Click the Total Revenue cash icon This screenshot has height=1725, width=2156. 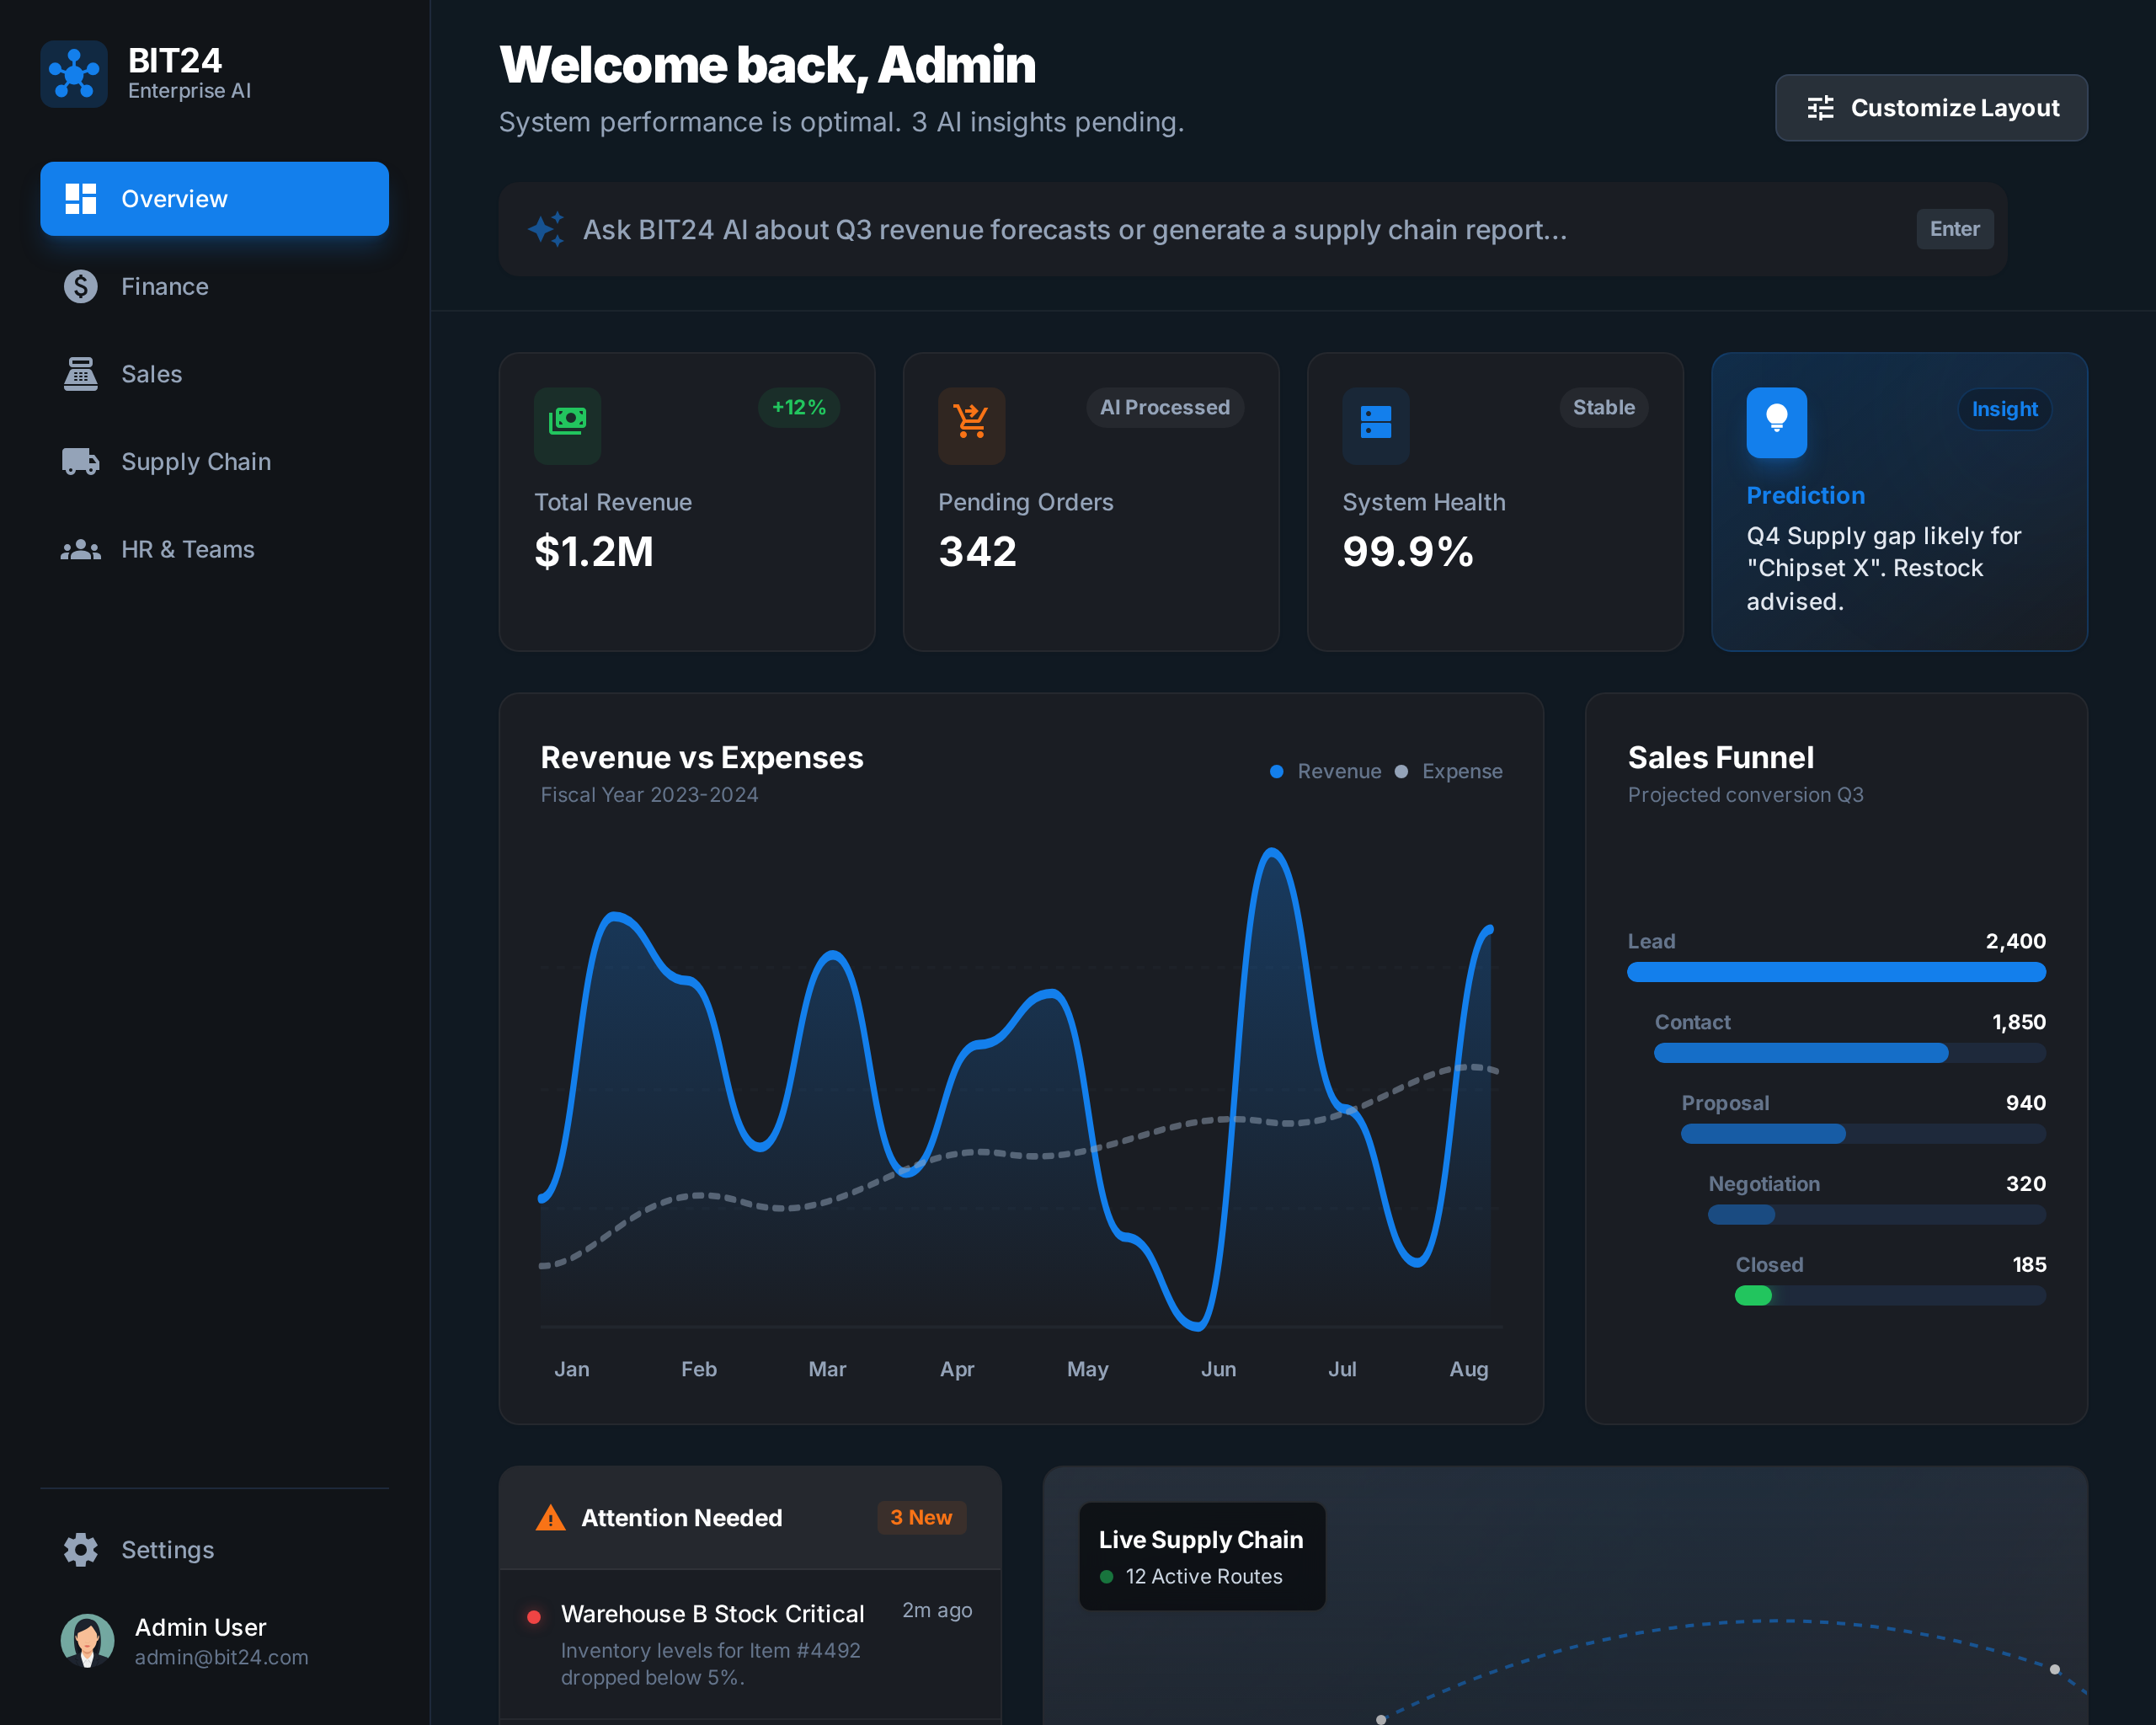click(x=567, y=423)
